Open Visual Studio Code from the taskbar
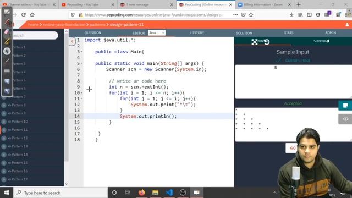352x198 pixels. click(x=169, y=193)
